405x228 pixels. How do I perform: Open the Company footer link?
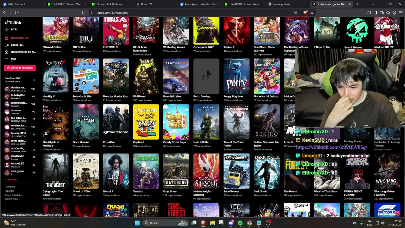tap(10, 187)
